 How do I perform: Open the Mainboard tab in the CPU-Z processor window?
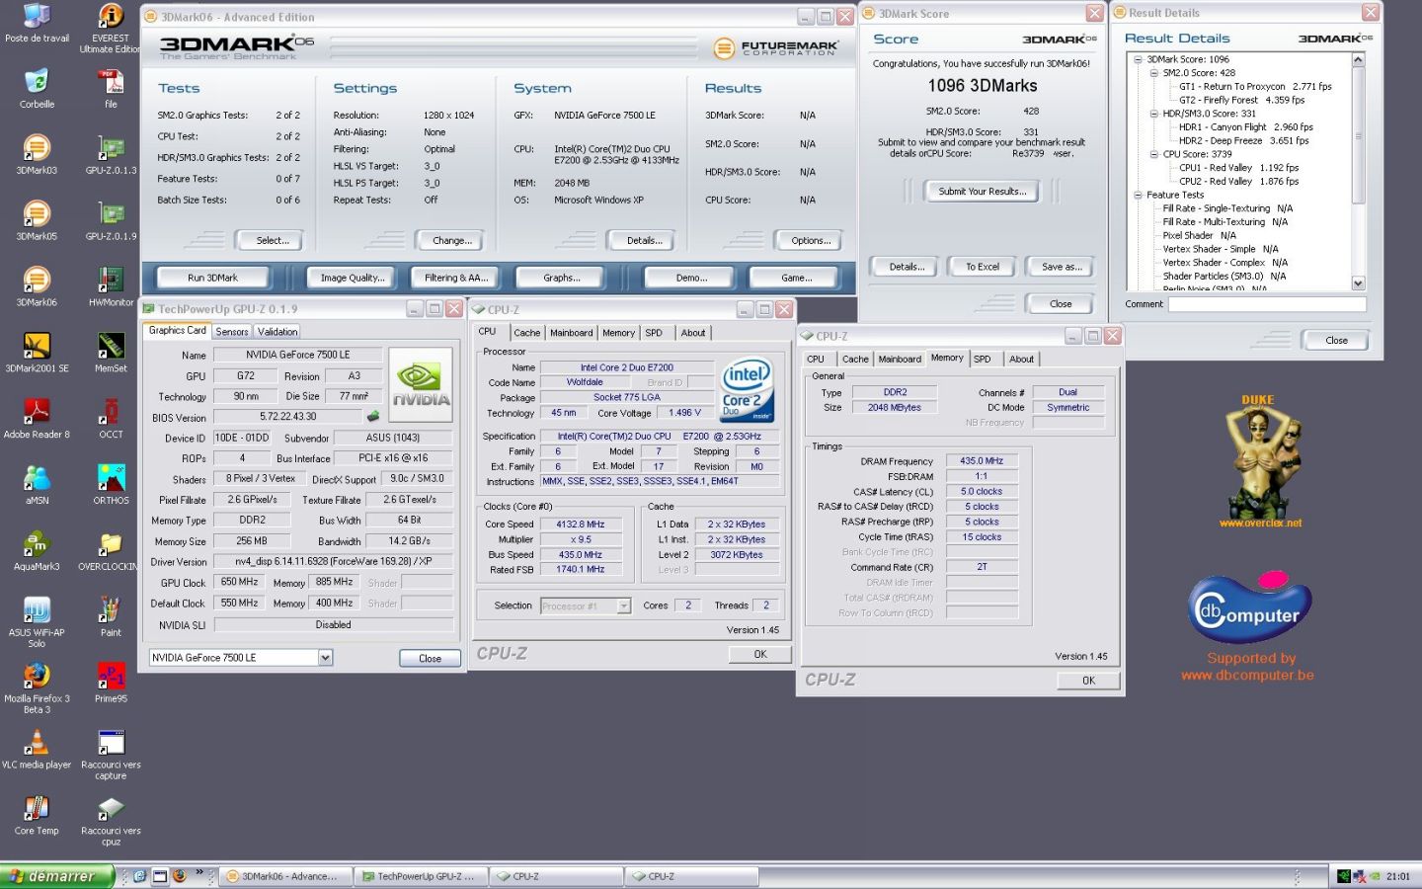[x=572, y=333]
